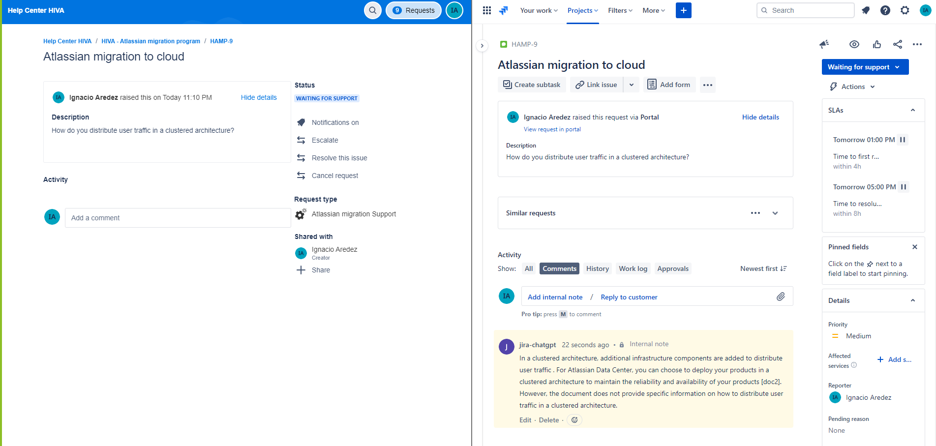Open the Actions dropdown
Image resolution: width=936 pixels, height=446 pixels.
point(852,87)
